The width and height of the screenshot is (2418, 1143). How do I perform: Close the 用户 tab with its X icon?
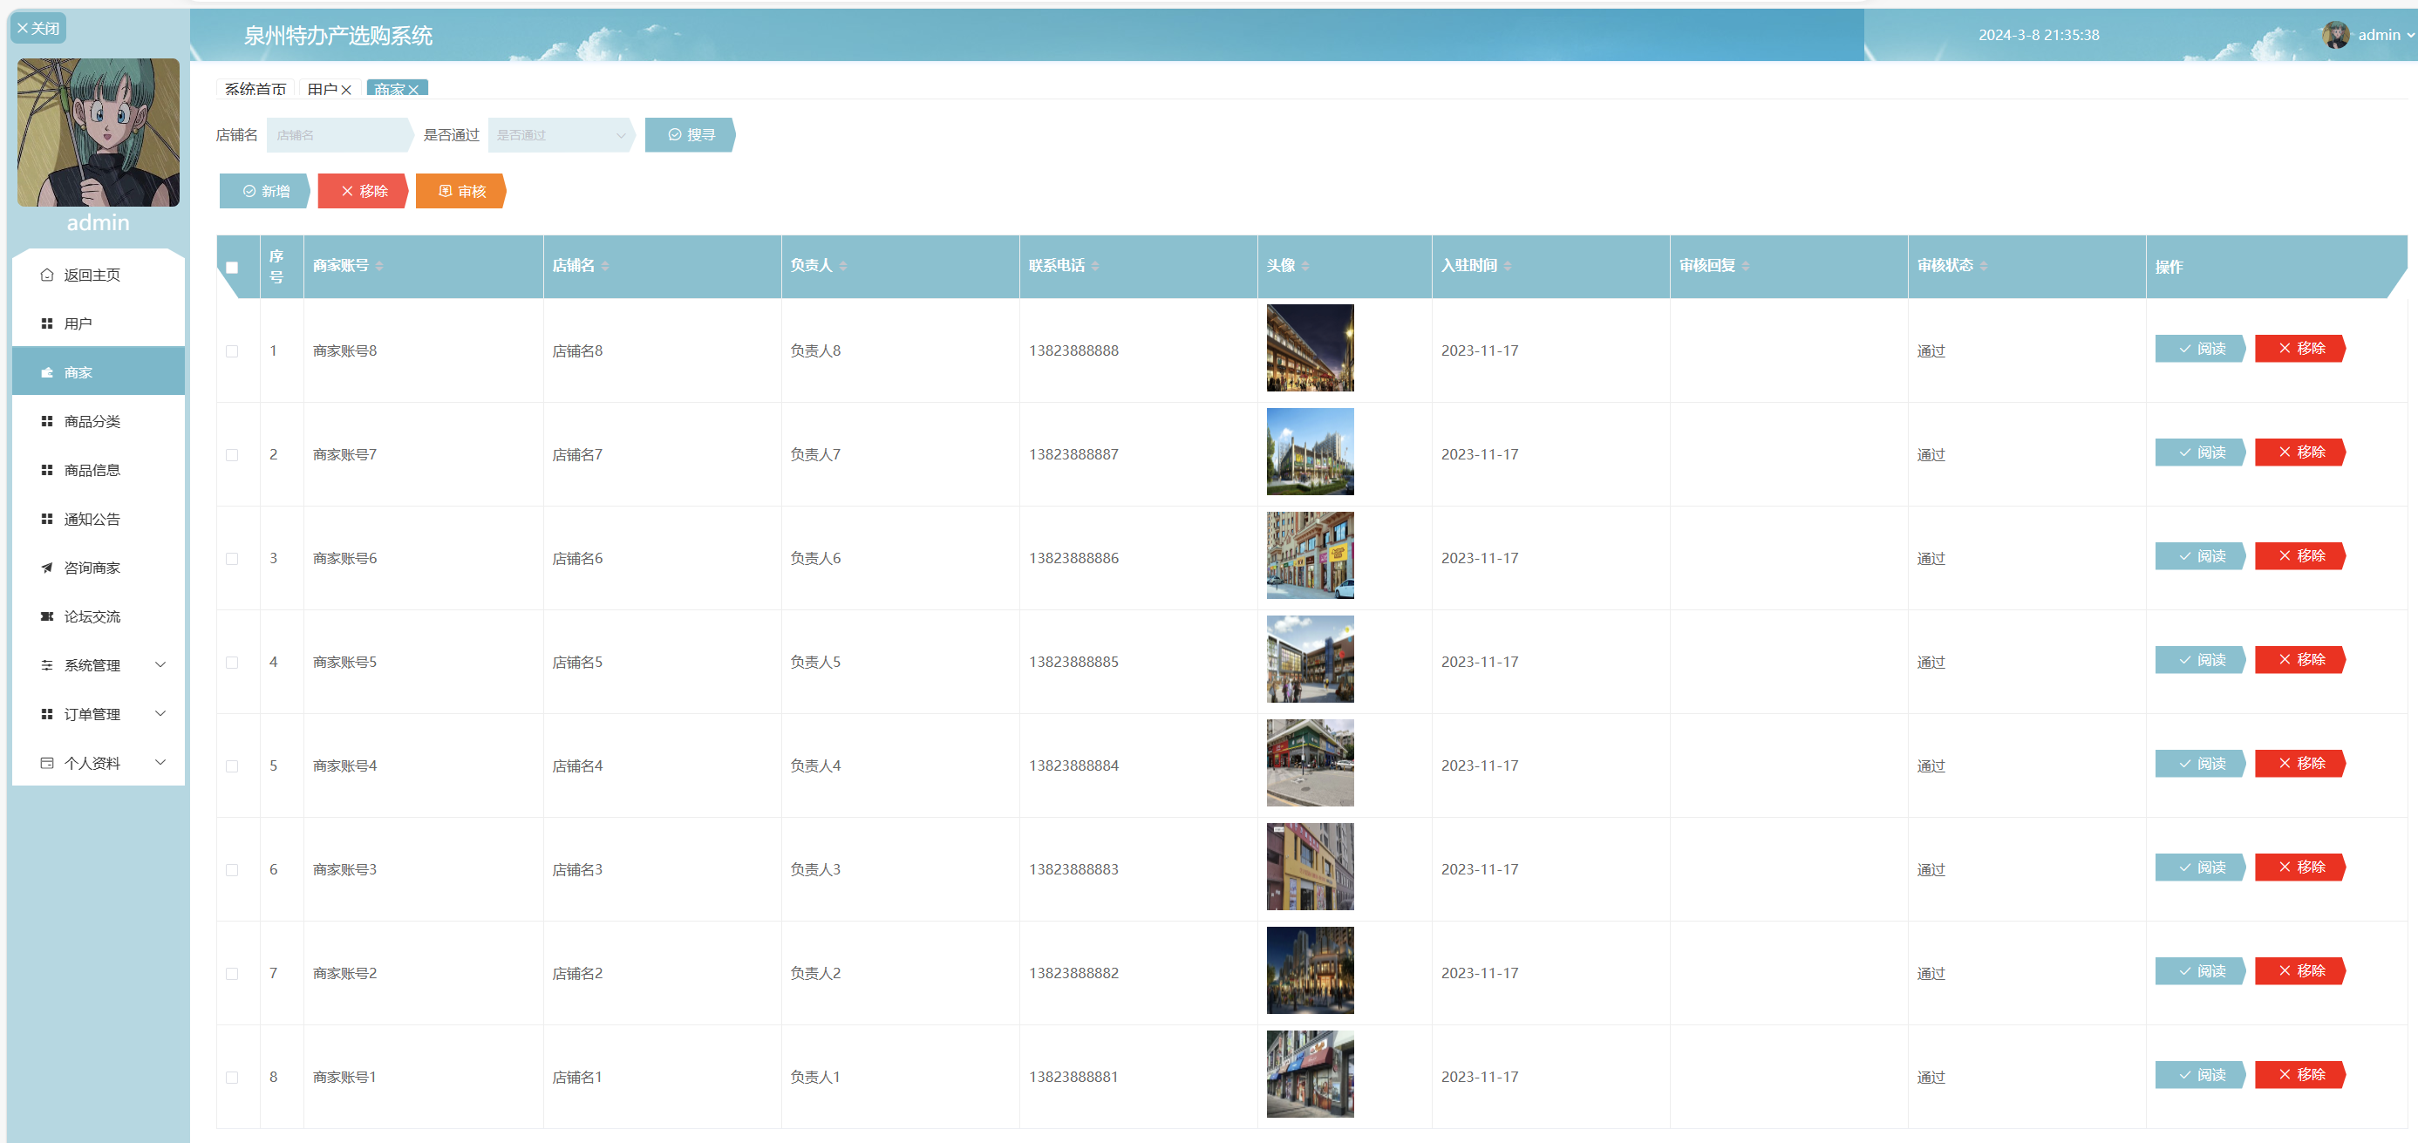point(346,90)
